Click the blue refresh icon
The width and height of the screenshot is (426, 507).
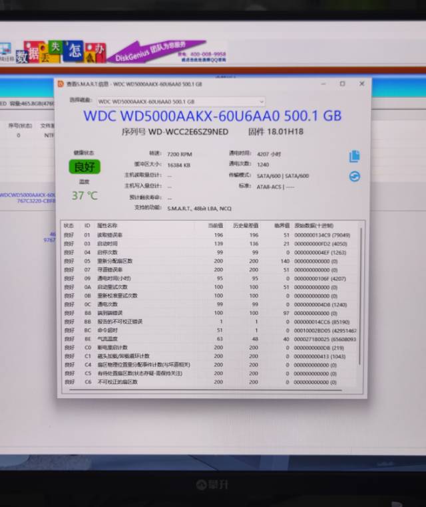click(354, 177)
